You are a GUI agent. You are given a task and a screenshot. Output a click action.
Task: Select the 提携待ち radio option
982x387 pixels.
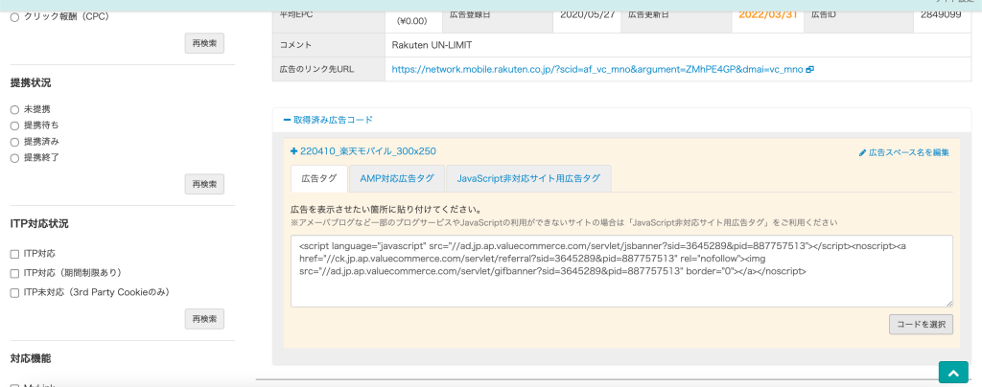(x=15, y=125)
